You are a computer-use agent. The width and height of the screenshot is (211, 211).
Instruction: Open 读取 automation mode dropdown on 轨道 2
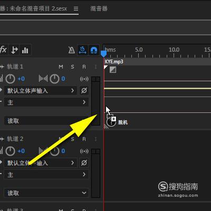(x=46, y=193)
